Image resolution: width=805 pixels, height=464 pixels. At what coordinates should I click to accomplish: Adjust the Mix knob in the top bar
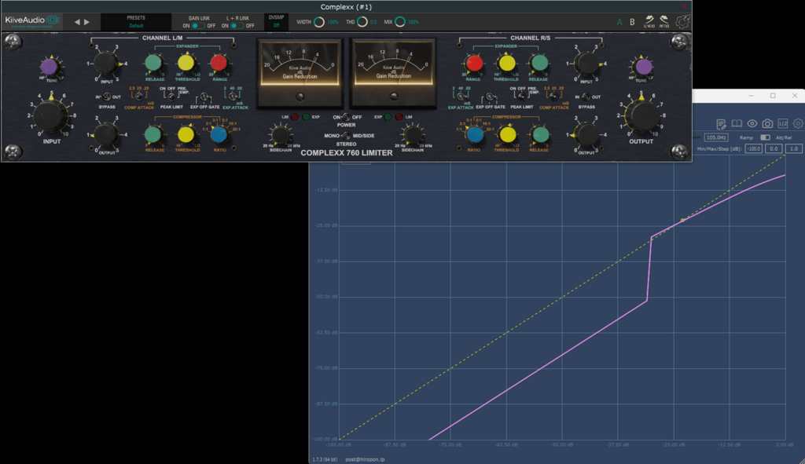point(400,22)
